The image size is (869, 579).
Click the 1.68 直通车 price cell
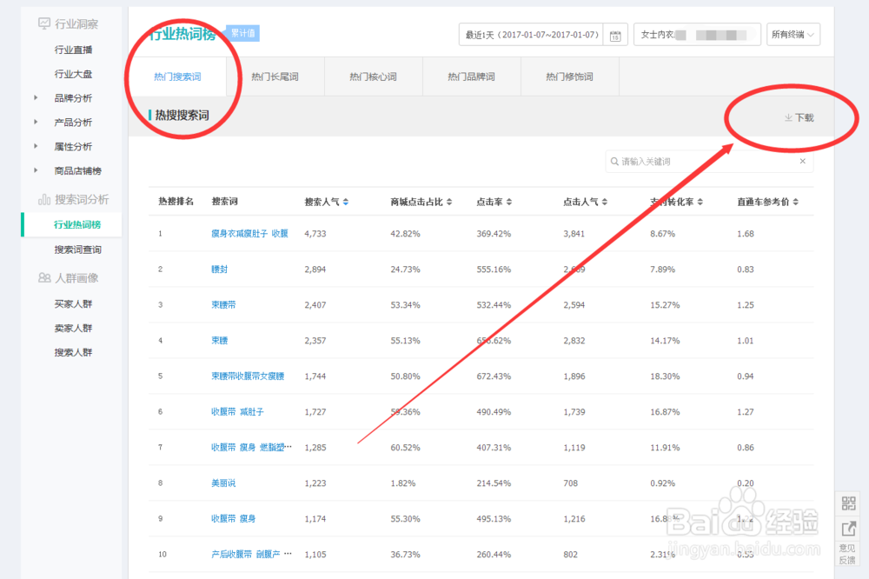point(746,234)
